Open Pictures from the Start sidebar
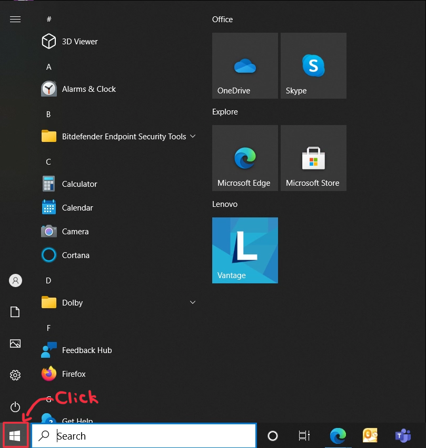This screenshot has height=448, width=426. 15,344
